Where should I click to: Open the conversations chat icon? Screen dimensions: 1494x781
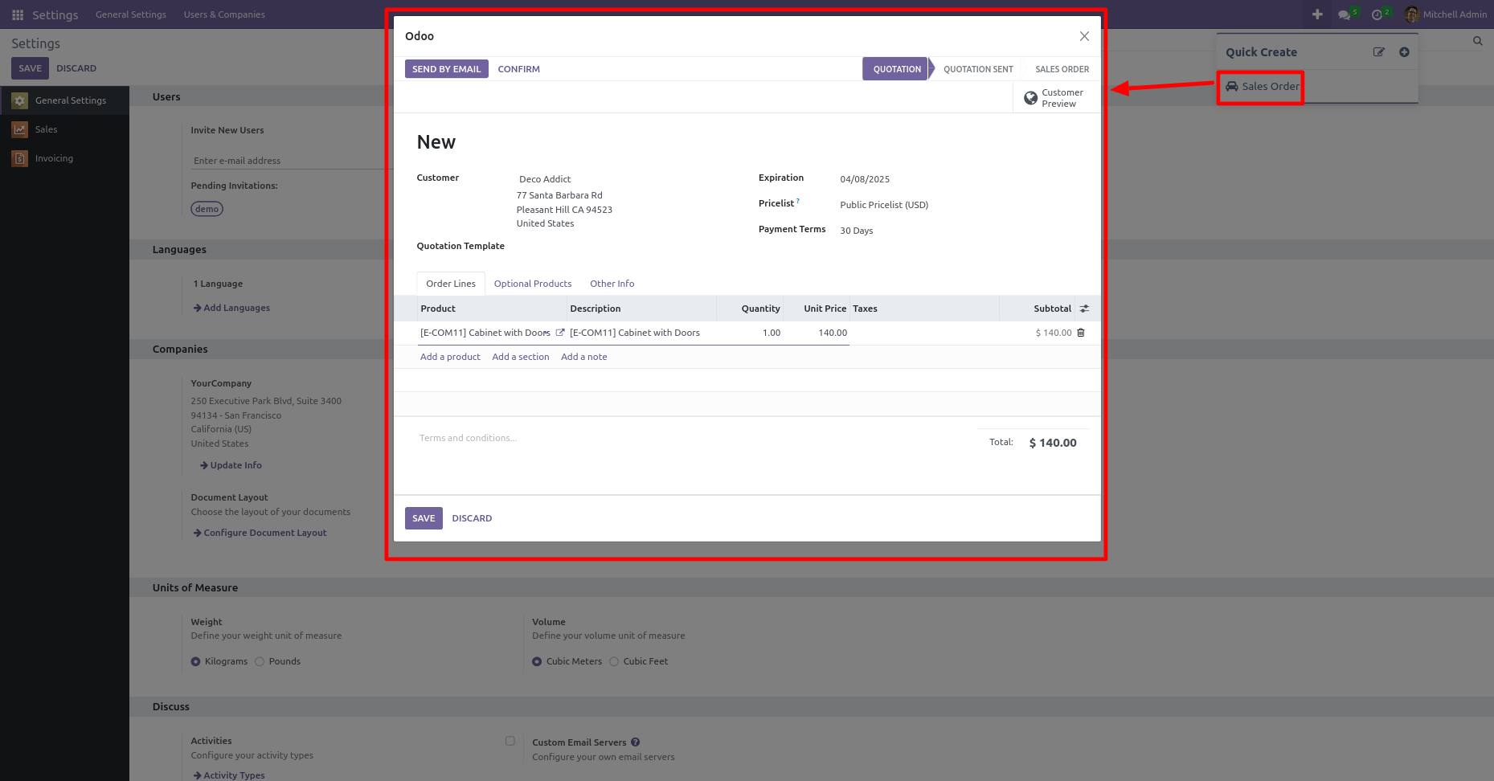[1344, 14]
